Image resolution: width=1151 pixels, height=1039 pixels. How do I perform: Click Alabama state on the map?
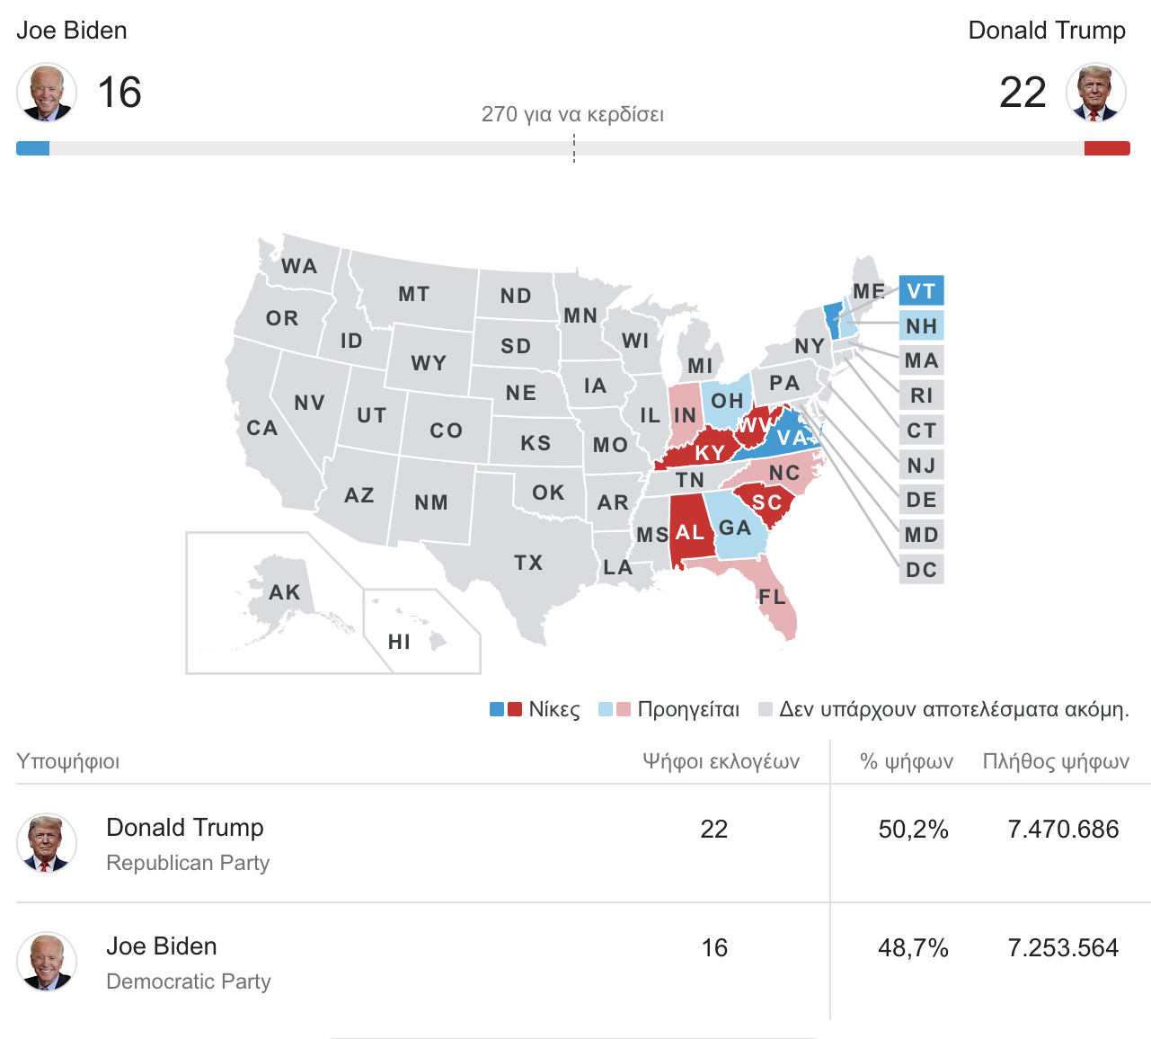click(x=689, y=532)
